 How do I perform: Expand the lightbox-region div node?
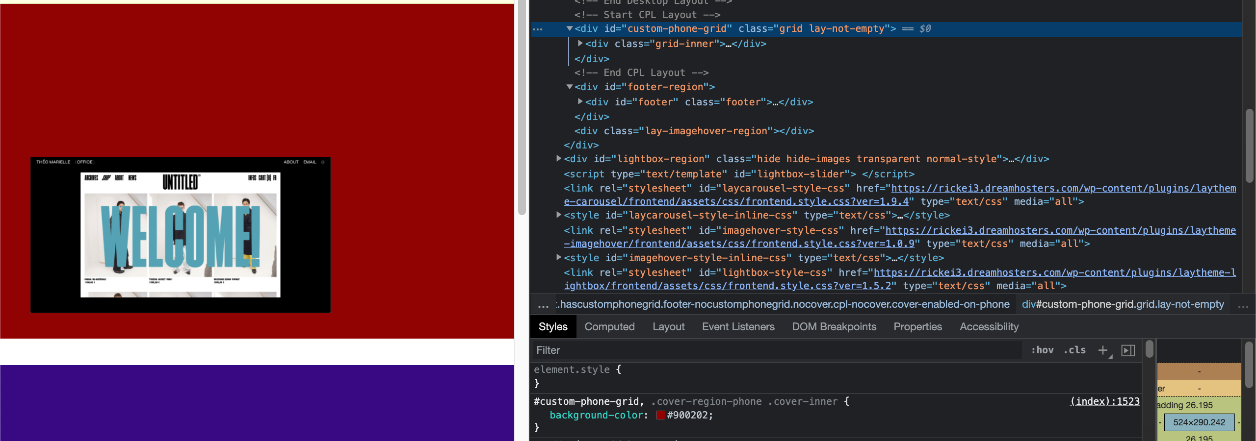click(559, 158)
